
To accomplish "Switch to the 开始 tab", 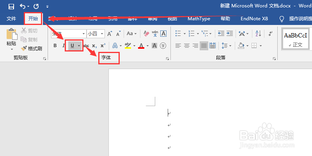I will pyautogui.click(x=33, y=19).
